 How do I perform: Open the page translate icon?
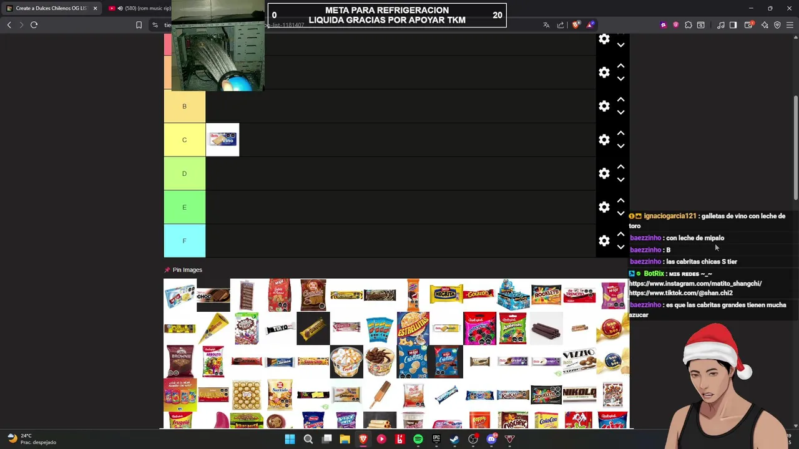(546, 25)
